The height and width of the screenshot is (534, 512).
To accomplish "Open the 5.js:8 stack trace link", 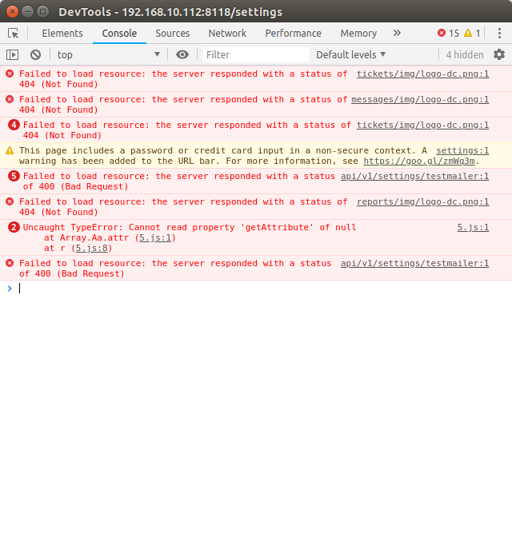I will [92, 249].
